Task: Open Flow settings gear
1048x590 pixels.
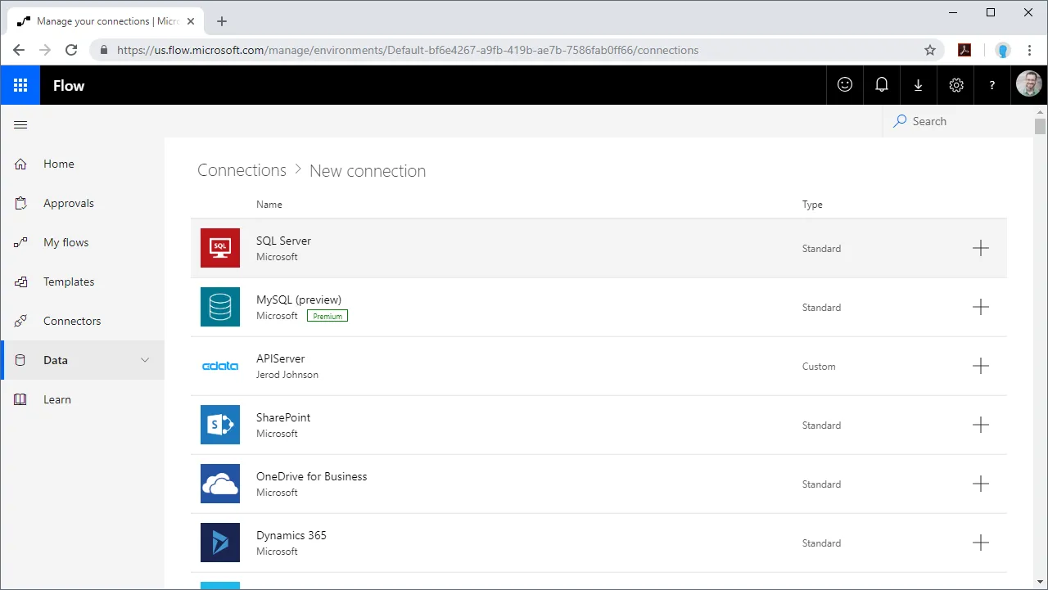Action: (x=955, y=85)
